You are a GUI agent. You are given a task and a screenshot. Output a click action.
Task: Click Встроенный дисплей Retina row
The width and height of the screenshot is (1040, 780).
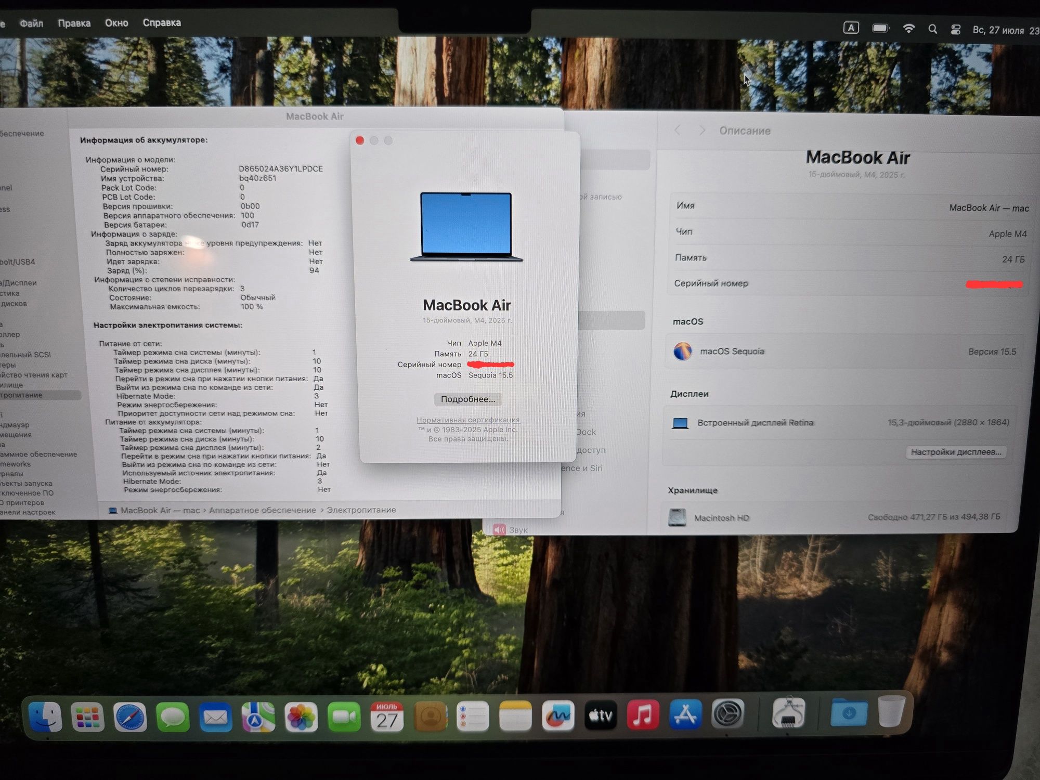pyautogui.click(x=841, y=422)
